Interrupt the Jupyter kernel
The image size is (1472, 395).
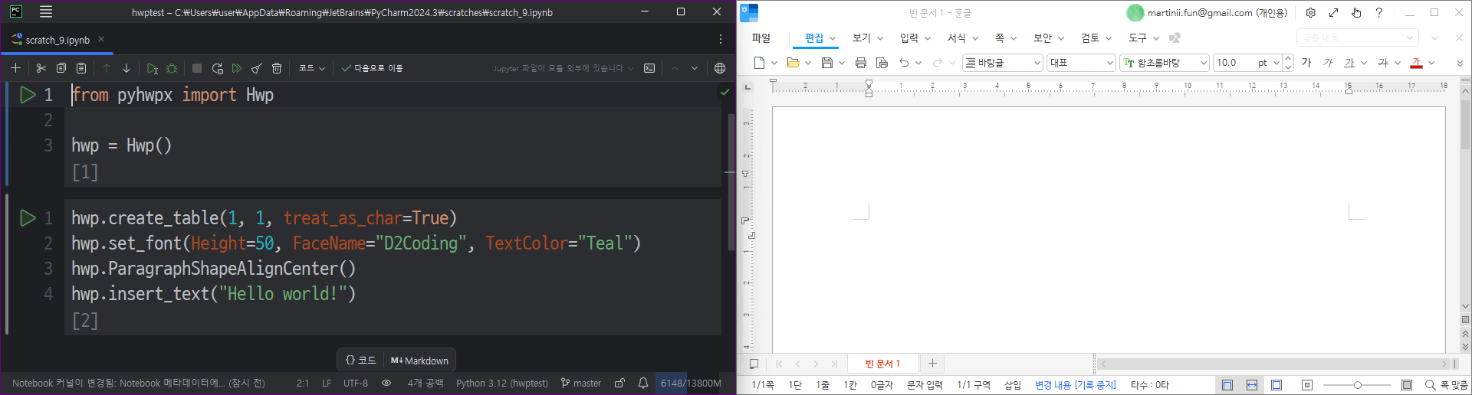click(x=197, y=68)
